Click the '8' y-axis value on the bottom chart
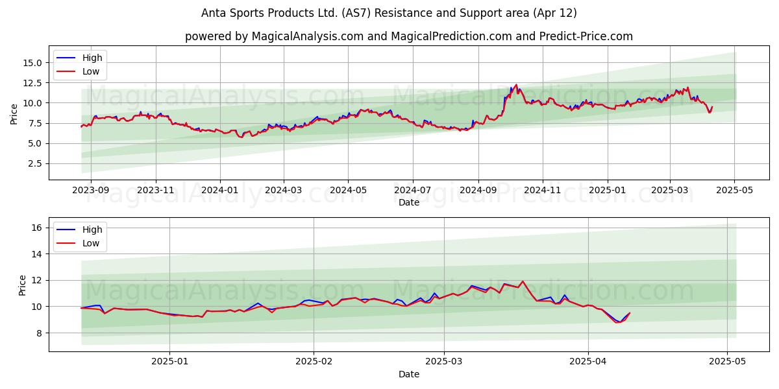779x389 pixels. point(40,333)
